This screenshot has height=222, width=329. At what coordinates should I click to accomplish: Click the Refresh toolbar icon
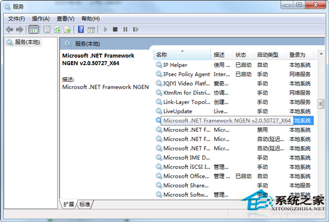[57, 30]
